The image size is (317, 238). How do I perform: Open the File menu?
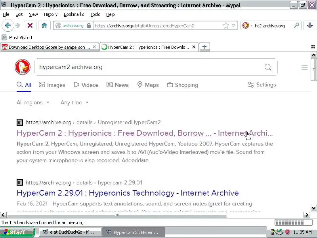pyautogui.click(x=6, y=14)
